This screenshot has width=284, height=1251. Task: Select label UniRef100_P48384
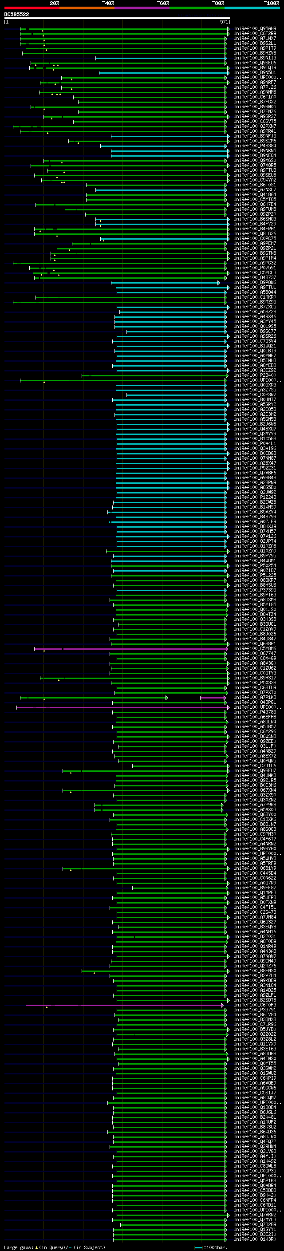click(x=254, y=146)
